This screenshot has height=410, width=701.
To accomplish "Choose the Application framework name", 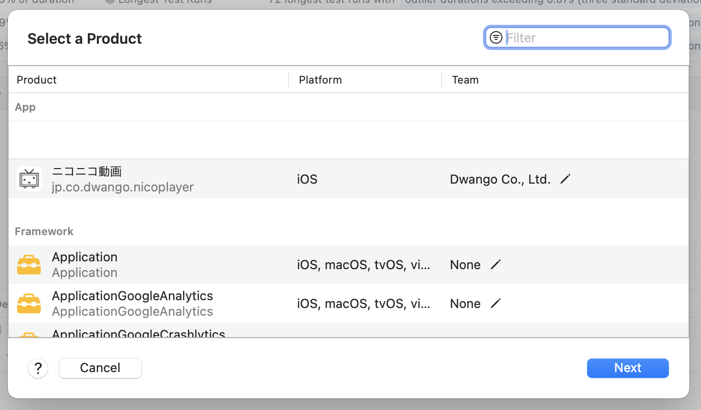I will (x=85, y=257).
